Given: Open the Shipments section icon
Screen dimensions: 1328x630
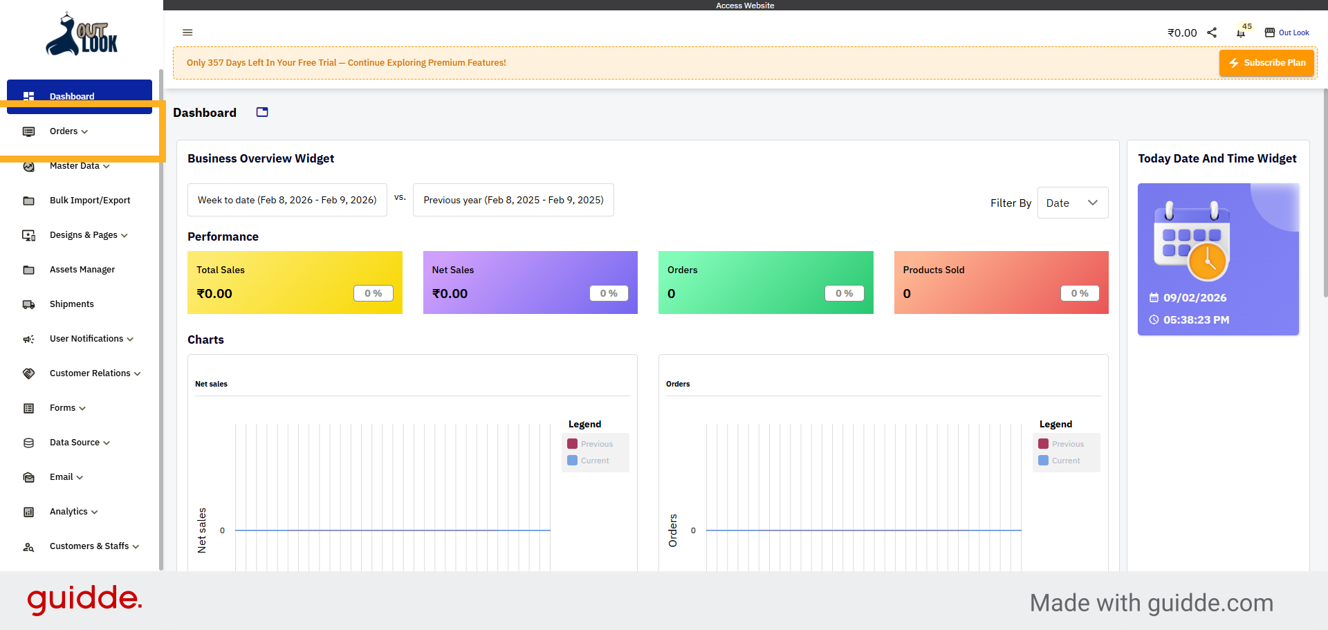Looking at the screenshot, I should click(x=28, y=304).
